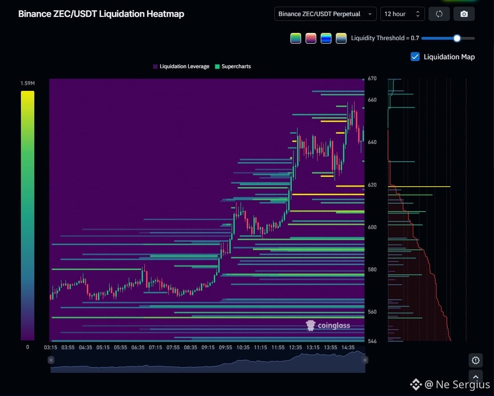This screenshot has height=396, width=494.
Task: Select the yellow-gray gradient color theme swatch
Action: click(341, 38)
